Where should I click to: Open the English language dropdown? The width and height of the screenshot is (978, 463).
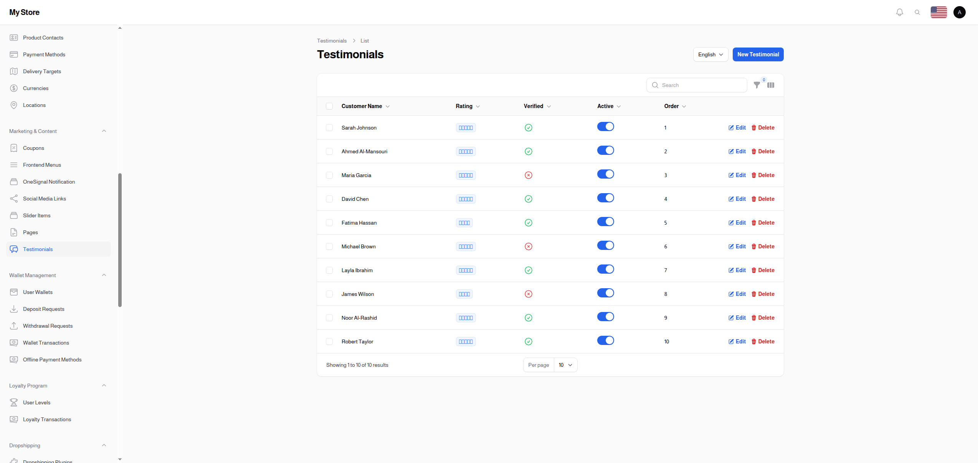tap(710, 54)
